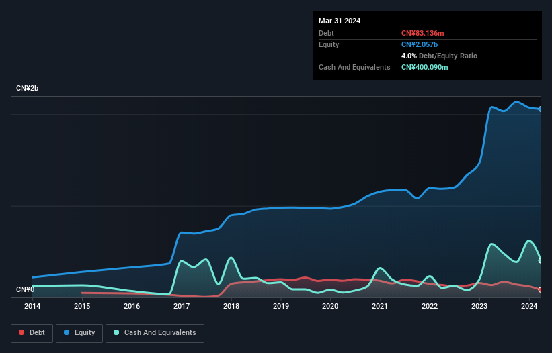
Task: Click the 2023 x-axis label
Action: pos(479,306)
